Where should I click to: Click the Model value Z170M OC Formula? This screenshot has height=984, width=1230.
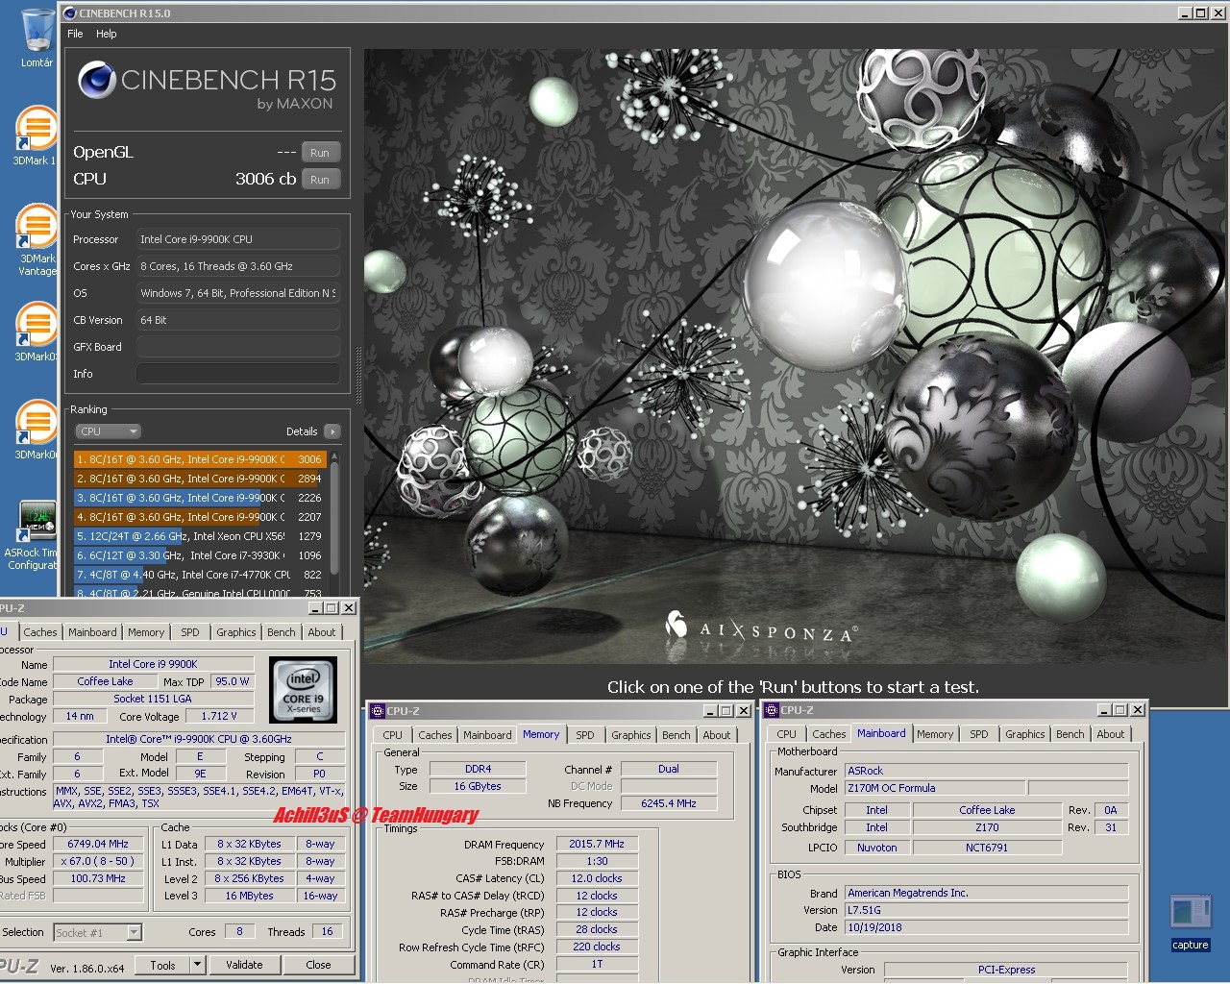coord(935,788)
